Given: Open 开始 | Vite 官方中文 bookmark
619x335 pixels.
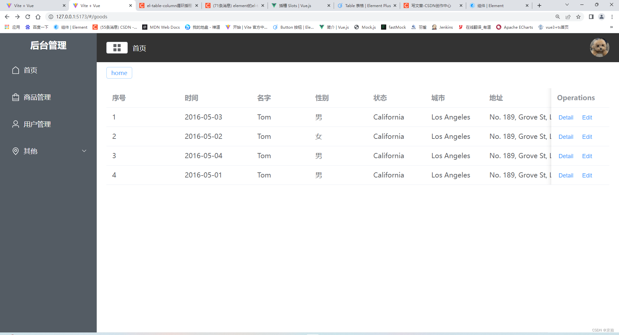Looking at the screenshot, I should (x=246, y=27).
